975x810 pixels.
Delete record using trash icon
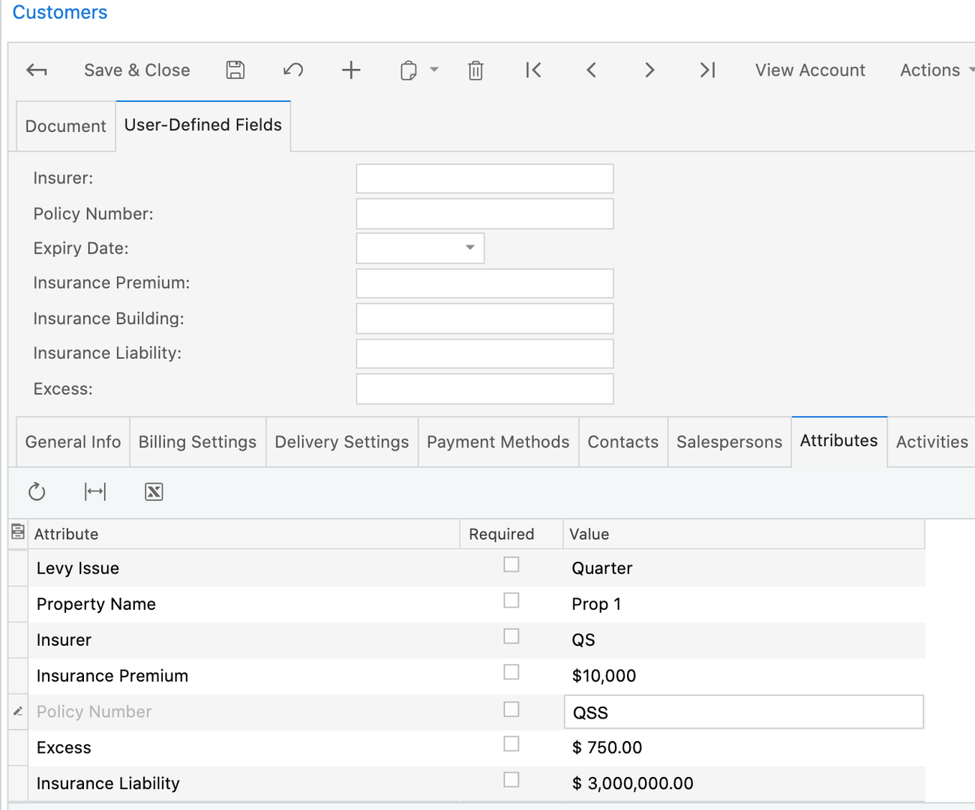[475, 70]
